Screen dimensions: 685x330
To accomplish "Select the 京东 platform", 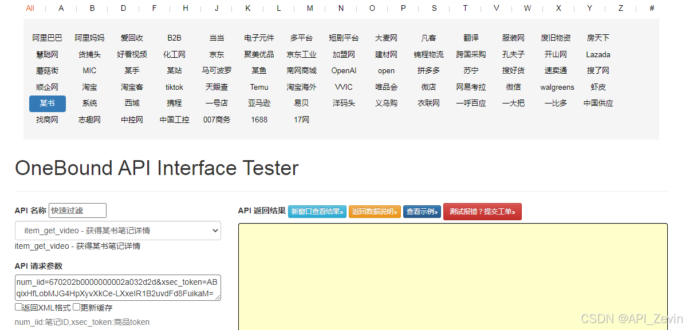I will 216,54.
